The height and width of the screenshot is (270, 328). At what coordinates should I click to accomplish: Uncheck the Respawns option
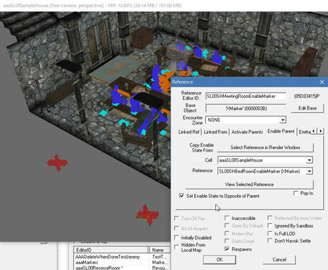227,249
